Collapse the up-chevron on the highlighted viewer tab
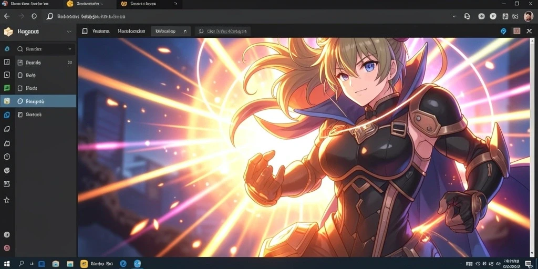538x269 pixels. [185, 31]
